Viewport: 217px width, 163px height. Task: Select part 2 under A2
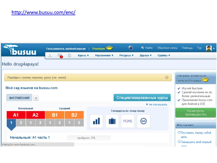tap(40, 123)
